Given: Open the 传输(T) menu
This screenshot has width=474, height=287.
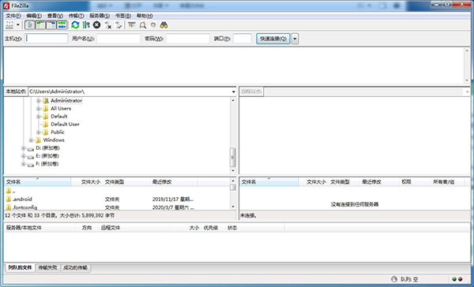Looking at the screenshot, I should 76,16.
